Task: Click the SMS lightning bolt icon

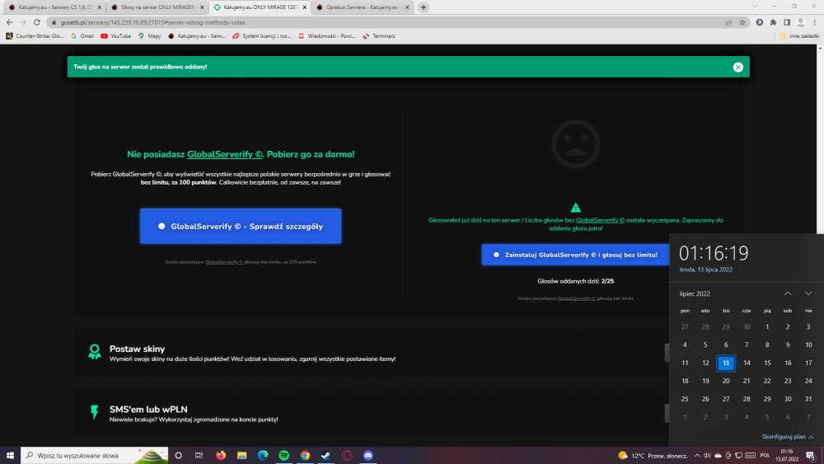Action: coord(95,412)
